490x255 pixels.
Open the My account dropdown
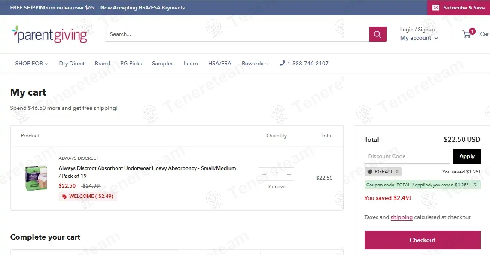point(419,38)
